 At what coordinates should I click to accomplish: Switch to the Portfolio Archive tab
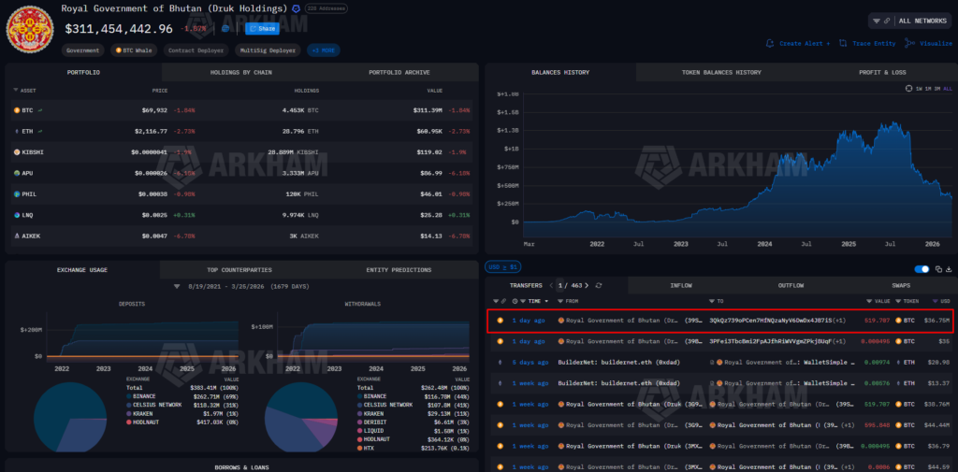399,72
